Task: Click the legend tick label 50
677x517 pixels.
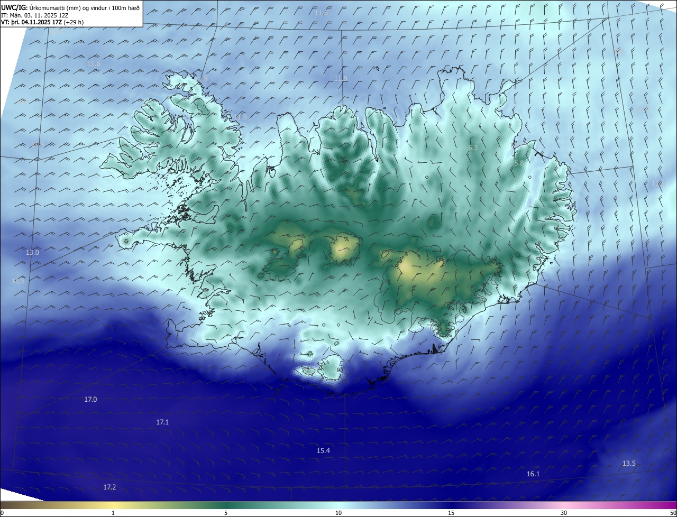Action: click(673, 513)
